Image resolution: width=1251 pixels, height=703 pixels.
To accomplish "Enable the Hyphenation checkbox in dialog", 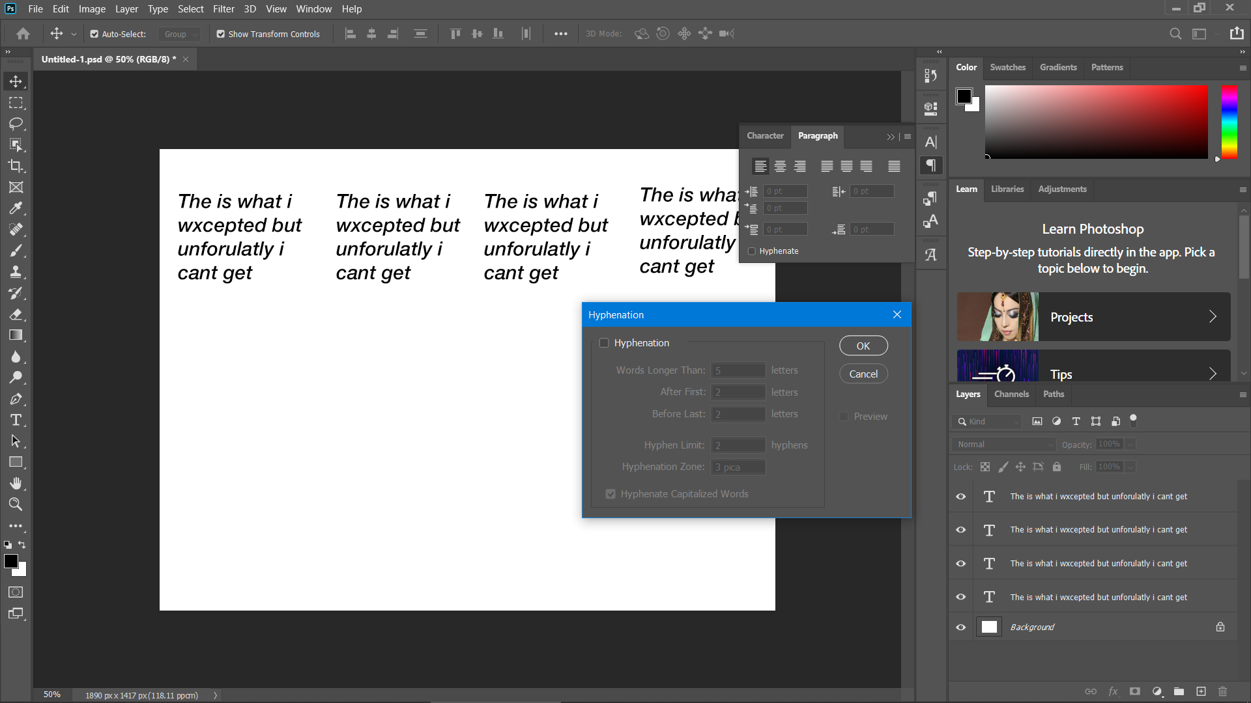I will [604, 343].
